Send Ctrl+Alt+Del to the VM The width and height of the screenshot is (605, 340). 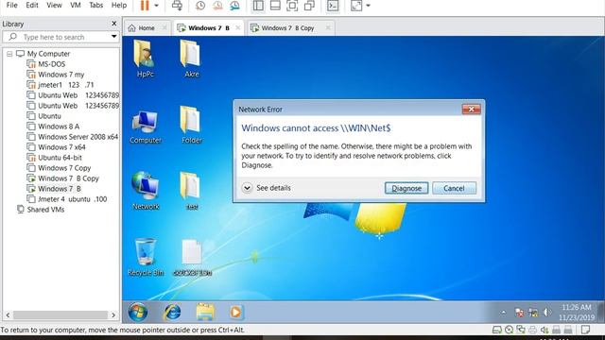pyautogui.click(x=177, y=6)
